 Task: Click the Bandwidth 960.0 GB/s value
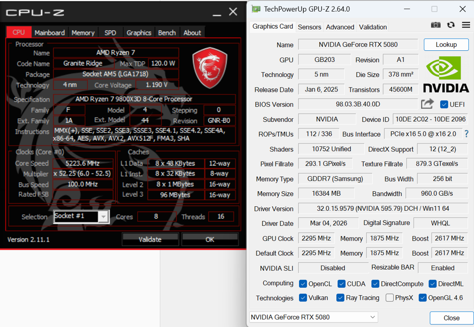click(437, 193)
